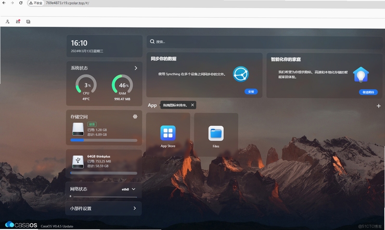Open the CasaOS terminal and logs icon

[28, 22]
